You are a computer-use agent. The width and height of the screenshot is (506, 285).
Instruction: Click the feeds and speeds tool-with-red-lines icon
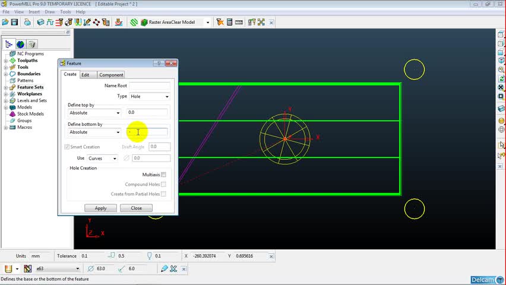59,23
